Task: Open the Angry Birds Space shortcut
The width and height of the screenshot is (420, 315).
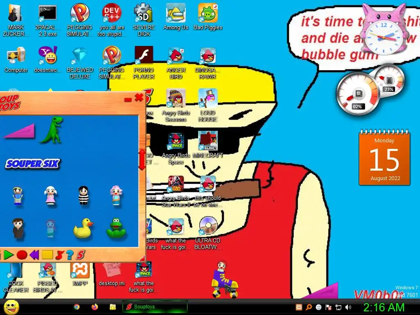Action: [x=176, y=148]
